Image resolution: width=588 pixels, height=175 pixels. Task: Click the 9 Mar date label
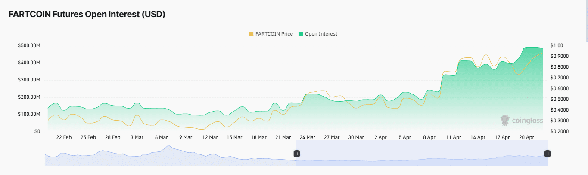[x=186, y=137]
